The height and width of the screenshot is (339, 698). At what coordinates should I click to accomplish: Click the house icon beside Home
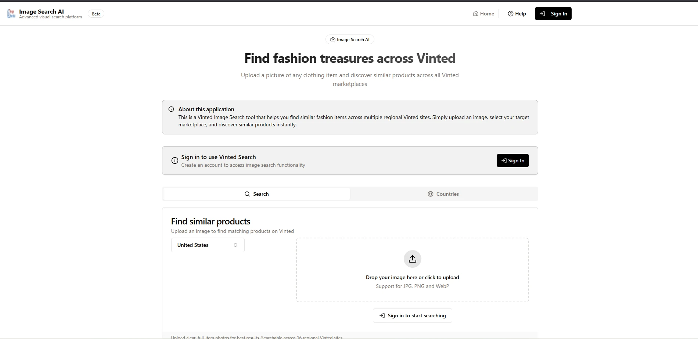(476, 14)
